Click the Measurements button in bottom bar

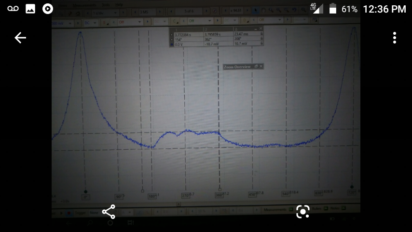pos(275,210)
